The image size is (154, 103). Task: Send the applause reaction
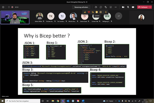(x=93, y=12)
